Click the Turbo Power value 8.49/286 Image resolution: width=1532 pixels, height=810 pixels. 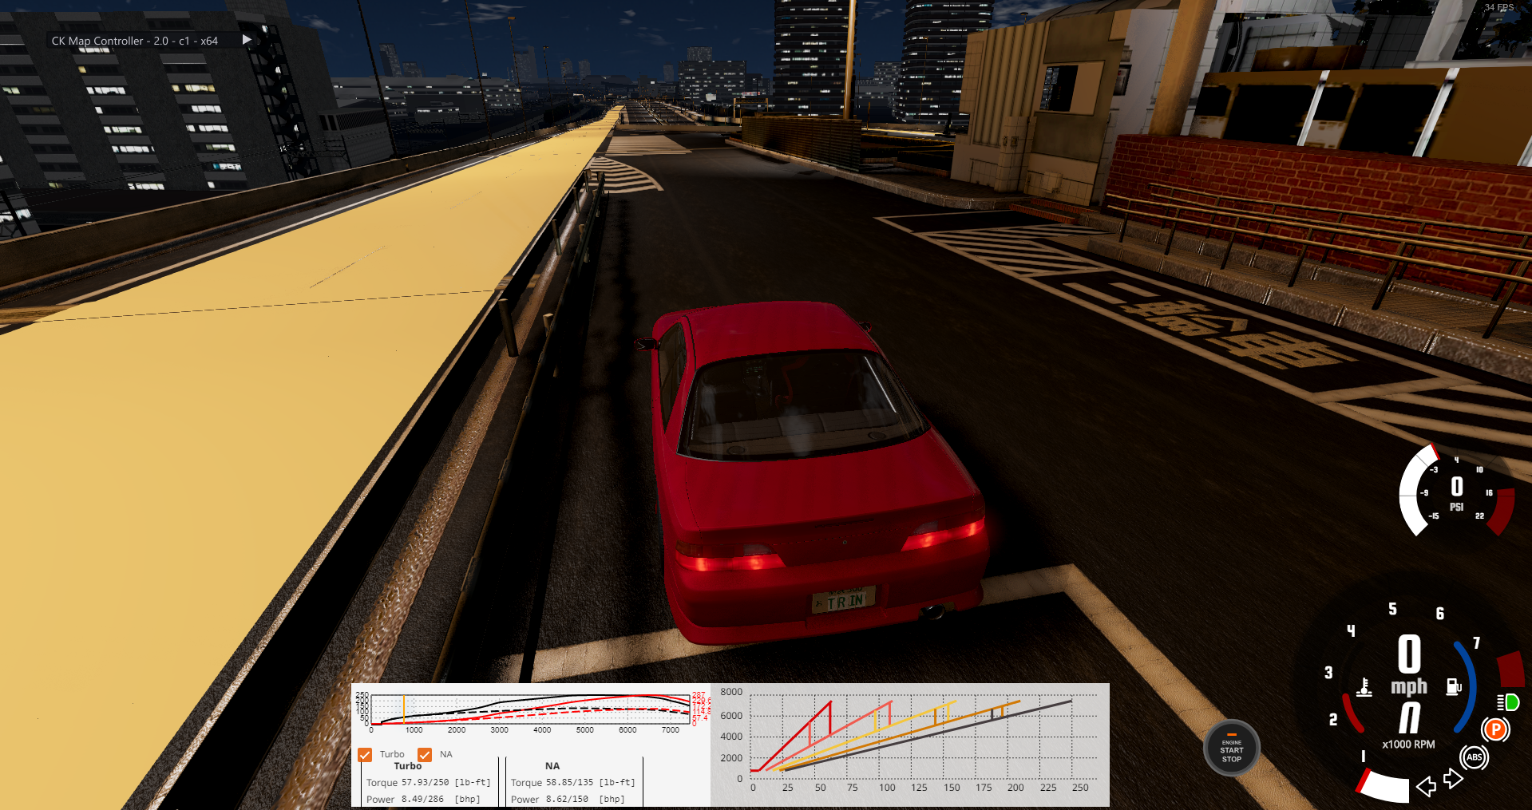pyautogui.click(x=422, y=799)
